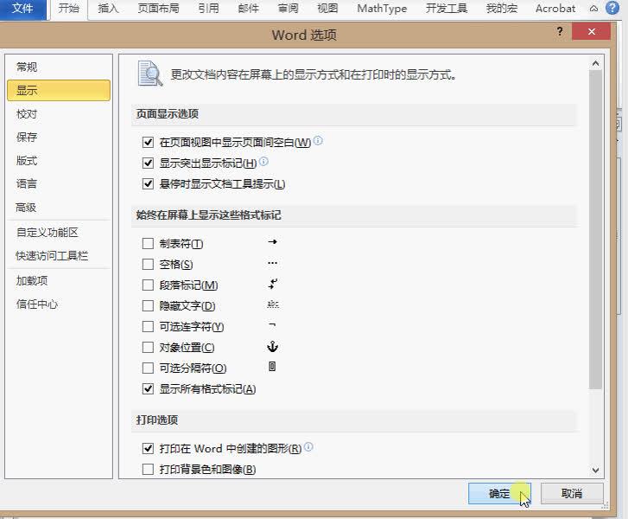Screen dimensions: 628x519
Task: Open 加载项 options page
Action: pos(59,281)
